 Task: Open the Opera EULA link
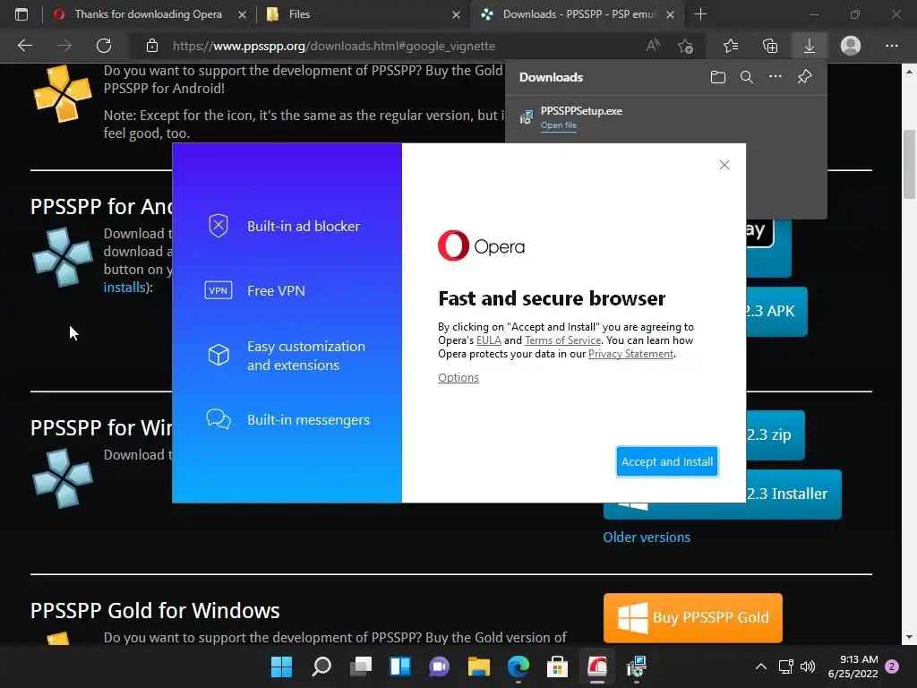(x=488, y=340)
